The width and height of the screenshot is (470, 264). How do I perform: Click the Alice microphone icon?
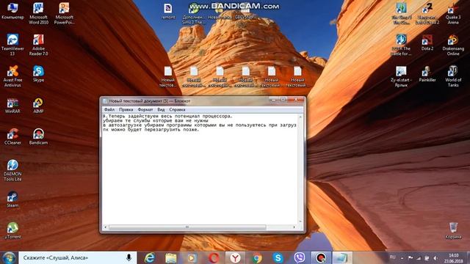tap(129, 257)
